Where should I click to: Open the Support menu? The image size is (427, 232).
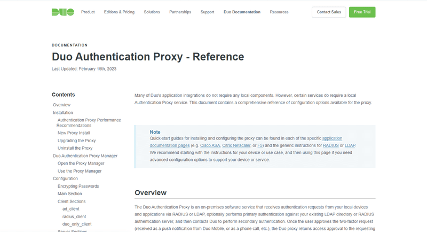pyautogui.click(x=208, y=12)
